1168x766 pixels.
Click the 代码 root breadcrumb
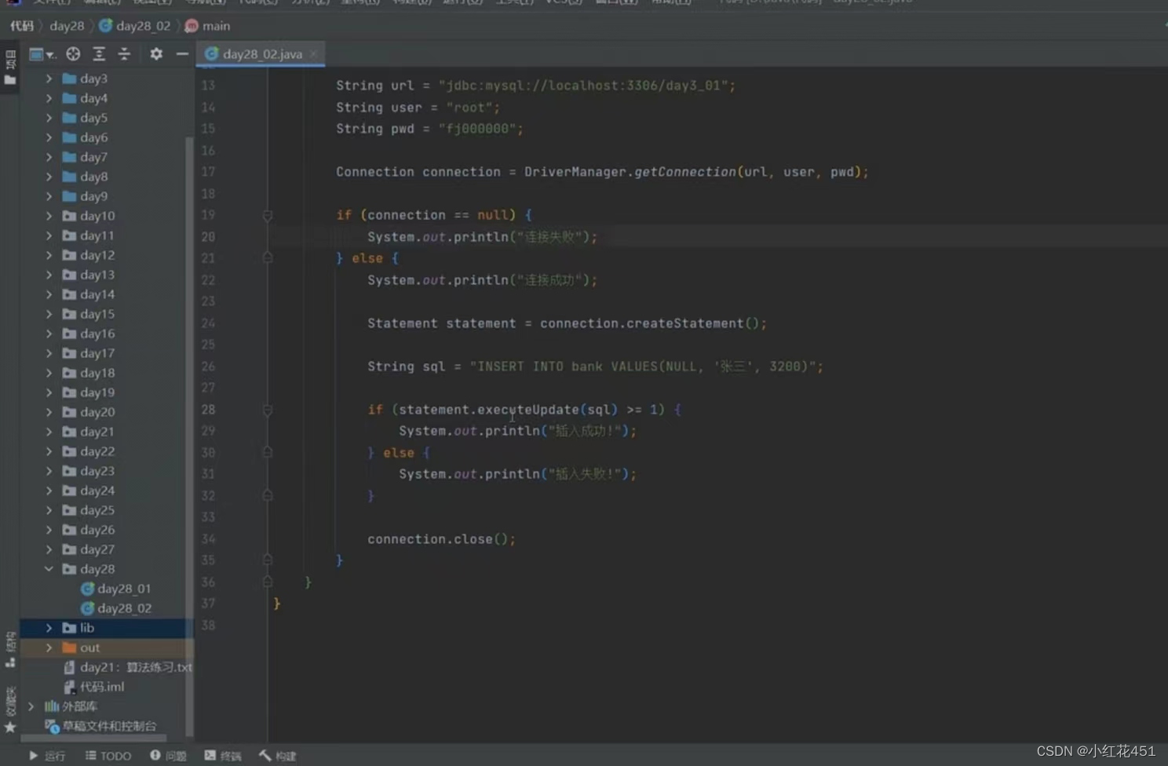22,26
